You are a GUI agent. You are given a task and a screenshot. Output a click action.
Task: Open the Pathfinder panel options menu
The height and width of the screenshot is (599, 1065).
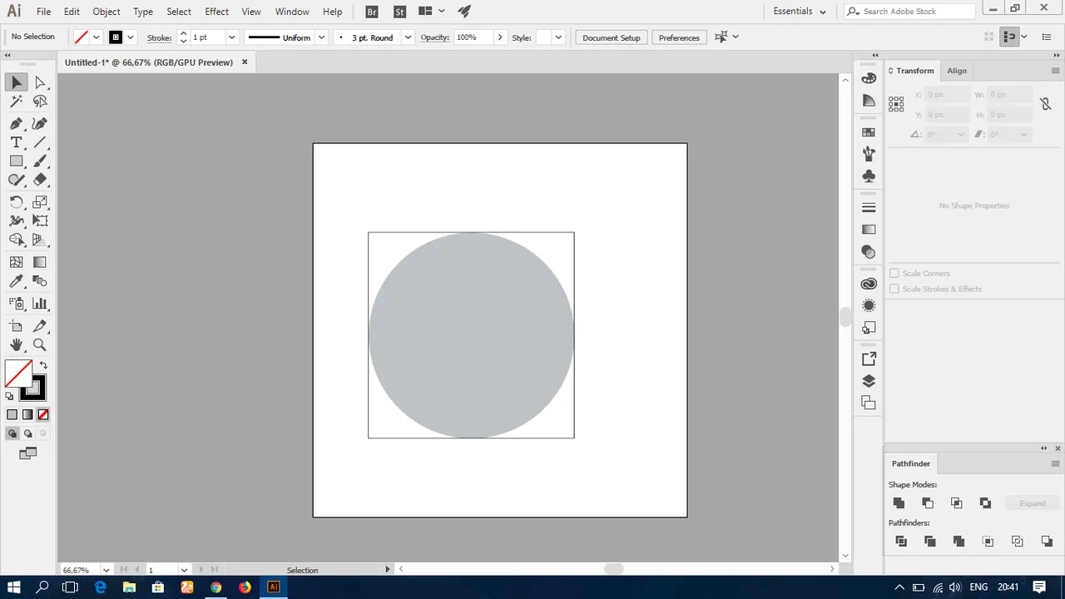tap(1055, 463)
